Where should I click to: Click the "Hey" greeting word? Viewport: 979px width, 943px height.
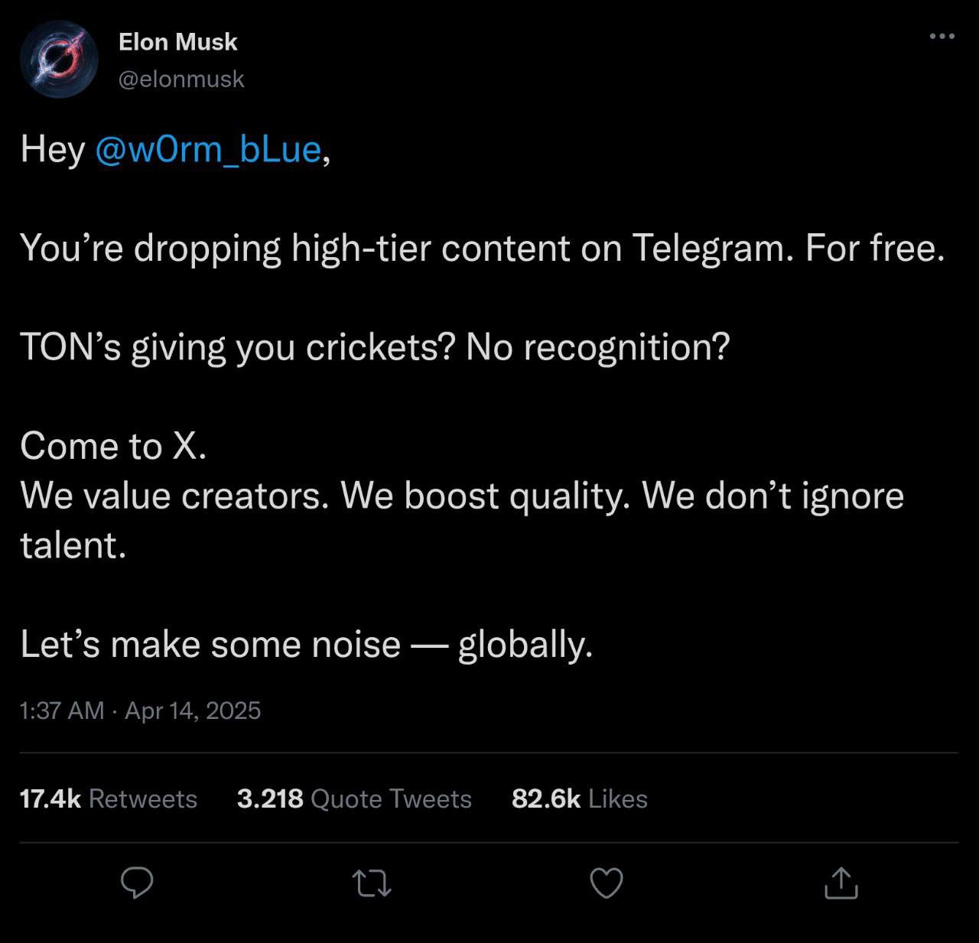pos(53,148)
